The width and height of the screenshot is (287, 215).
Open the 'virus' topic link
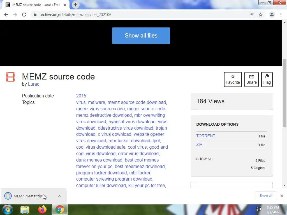(81, 102)
